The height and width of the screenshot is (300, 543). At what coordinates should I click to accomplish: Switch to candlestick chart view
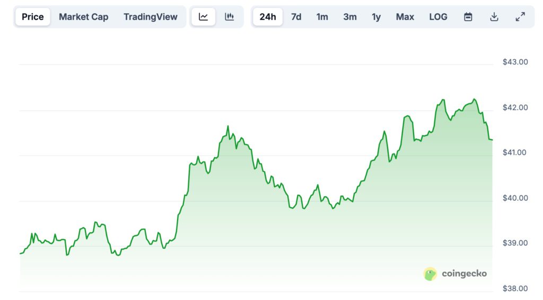[x=230, y=17]
